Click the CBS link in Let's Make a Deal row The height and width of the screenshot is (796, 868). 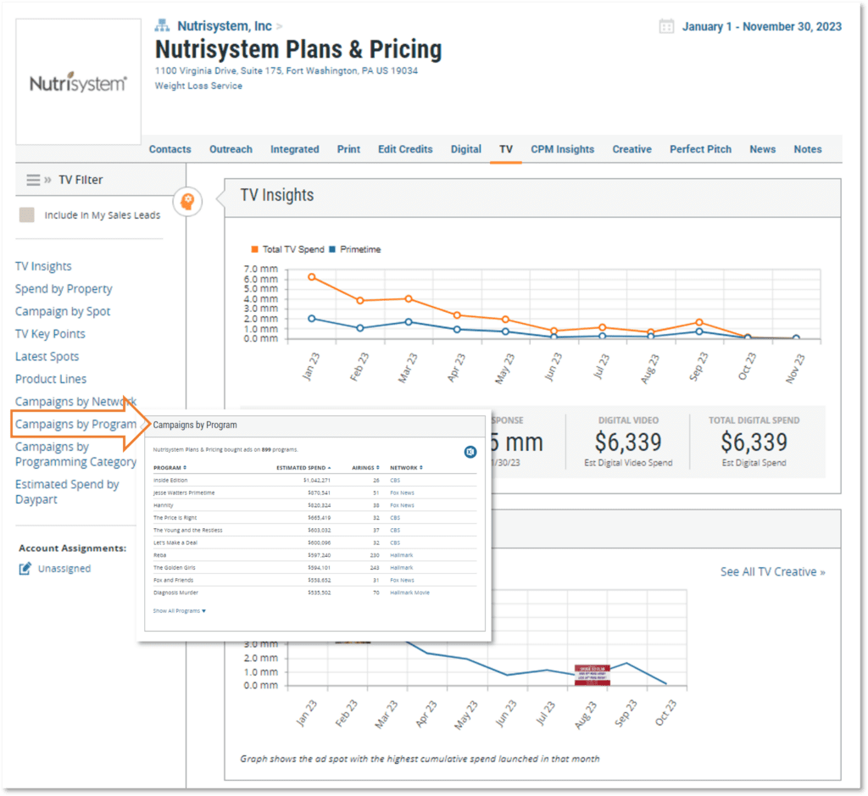395,543
